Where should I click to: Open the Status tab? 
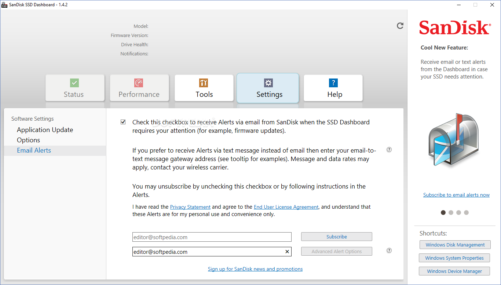pos(75,88)
